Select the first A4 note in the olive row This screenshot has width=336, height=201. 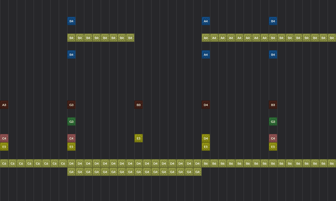(x=206, y=38)
